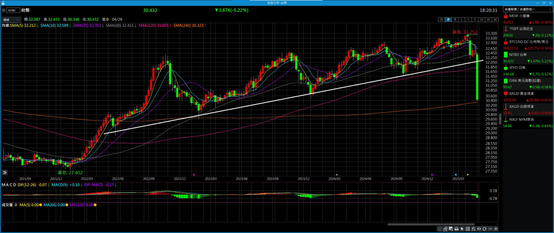Viewport: 554px width, 233px height.
Task: Click the plus-circle icon beside NTBD symbol box
Action: [x=4, y=10]
